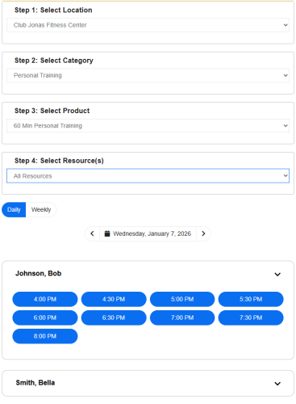The height and width of the screenshot is (404, 296).
Task: Book the 7:30 PM slot
Action: (251, 318)
